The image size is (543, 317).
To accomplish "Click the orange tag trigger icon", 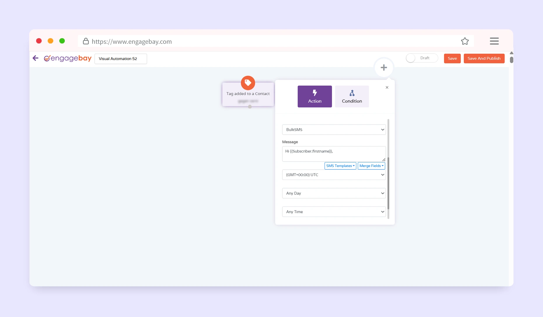I will pos(248,83).
